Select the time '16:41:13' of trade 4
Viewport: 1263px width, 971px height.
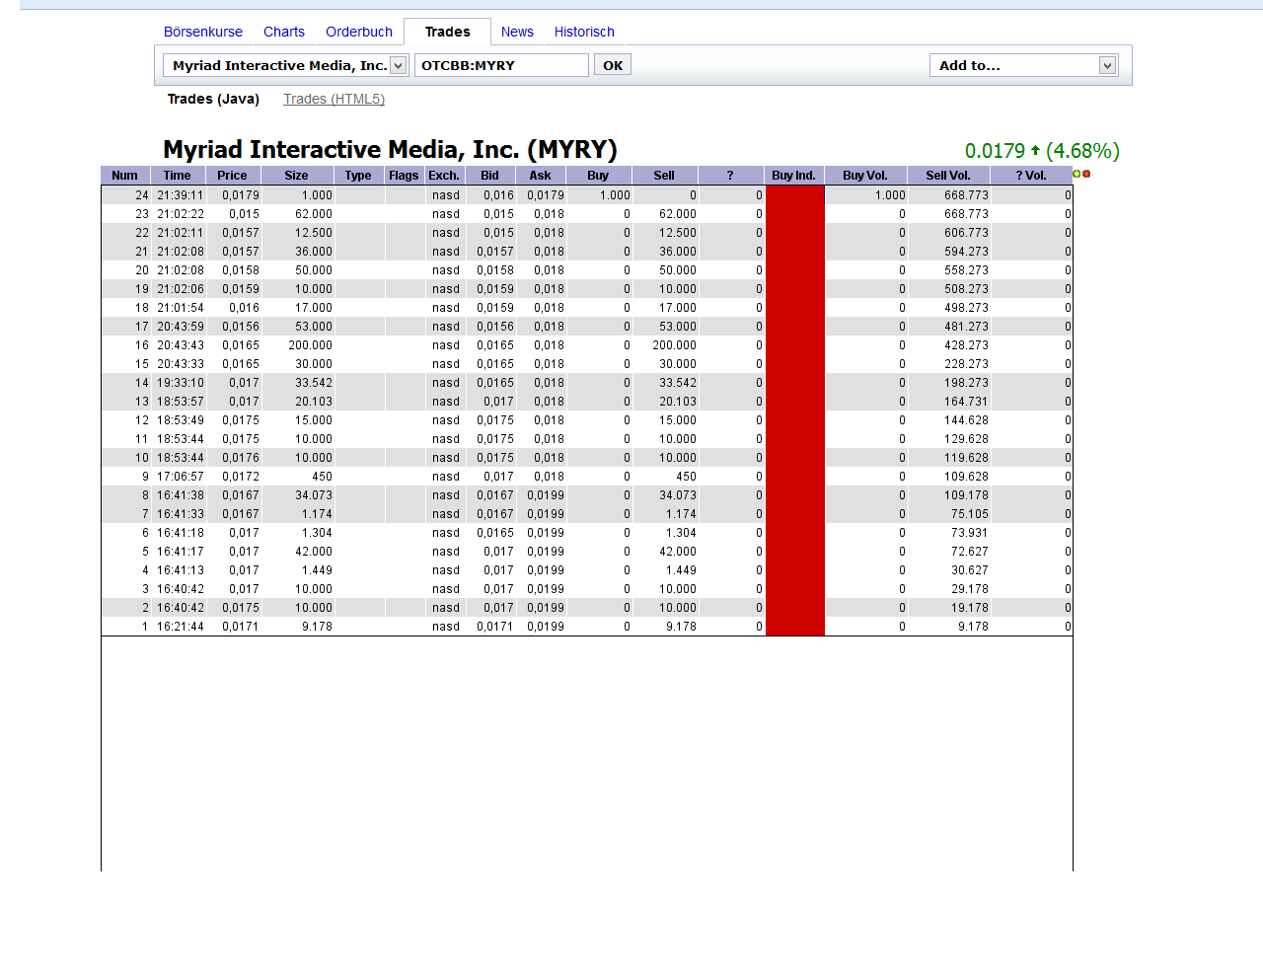[x=181, y=570]
